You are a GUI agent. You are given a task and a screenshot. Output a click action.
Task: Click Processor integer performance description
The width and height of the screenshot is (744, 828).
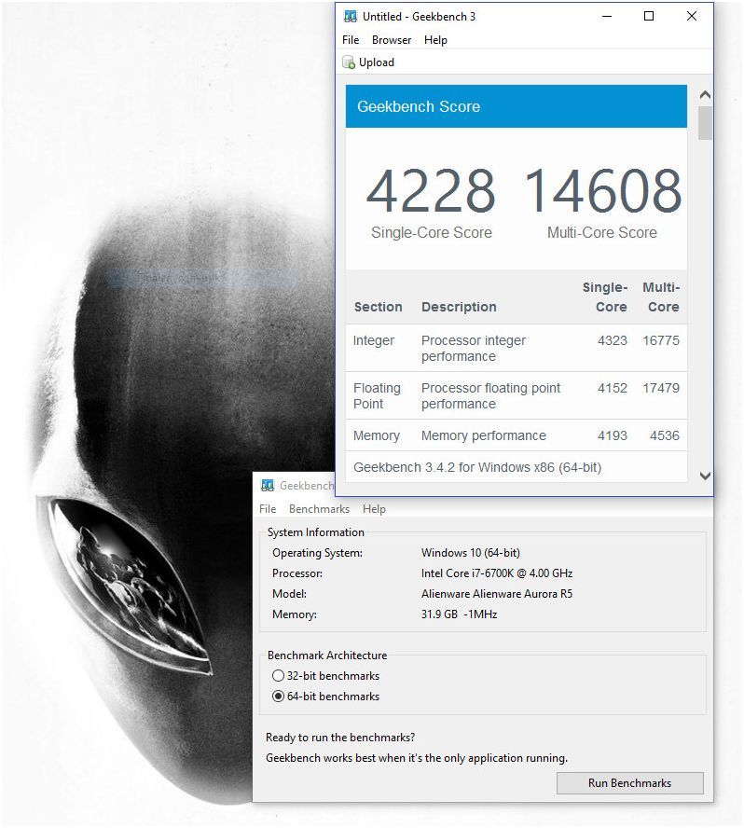point(473,349)
